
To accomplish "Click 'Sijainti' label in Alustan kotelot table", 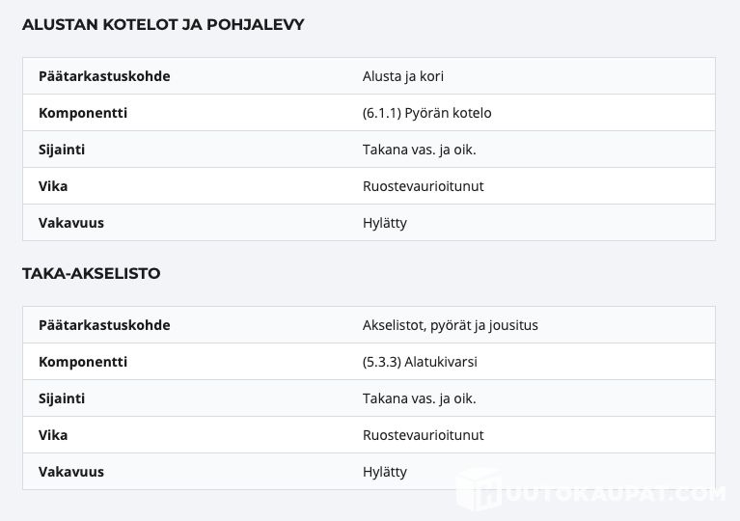I will (x=62, y=150).
